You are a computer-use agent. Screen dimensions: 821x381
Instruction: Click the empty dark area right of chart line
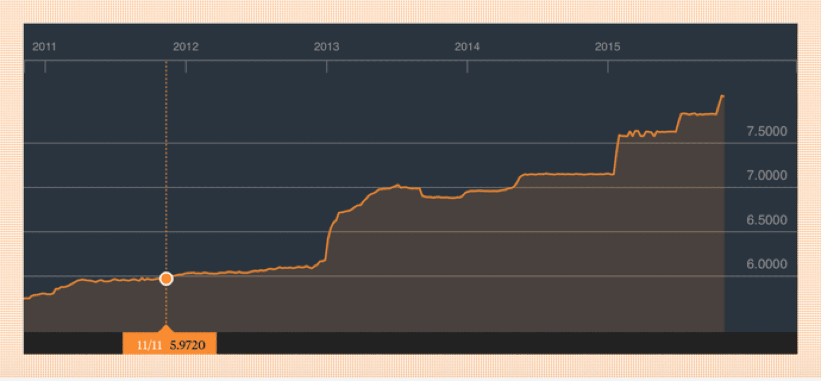pyautogui.click(x=760, y=304)
